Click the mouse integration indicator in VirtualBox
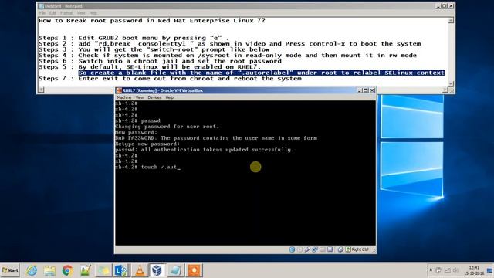Viewport: 494px width, 278px height. (340, 249)
